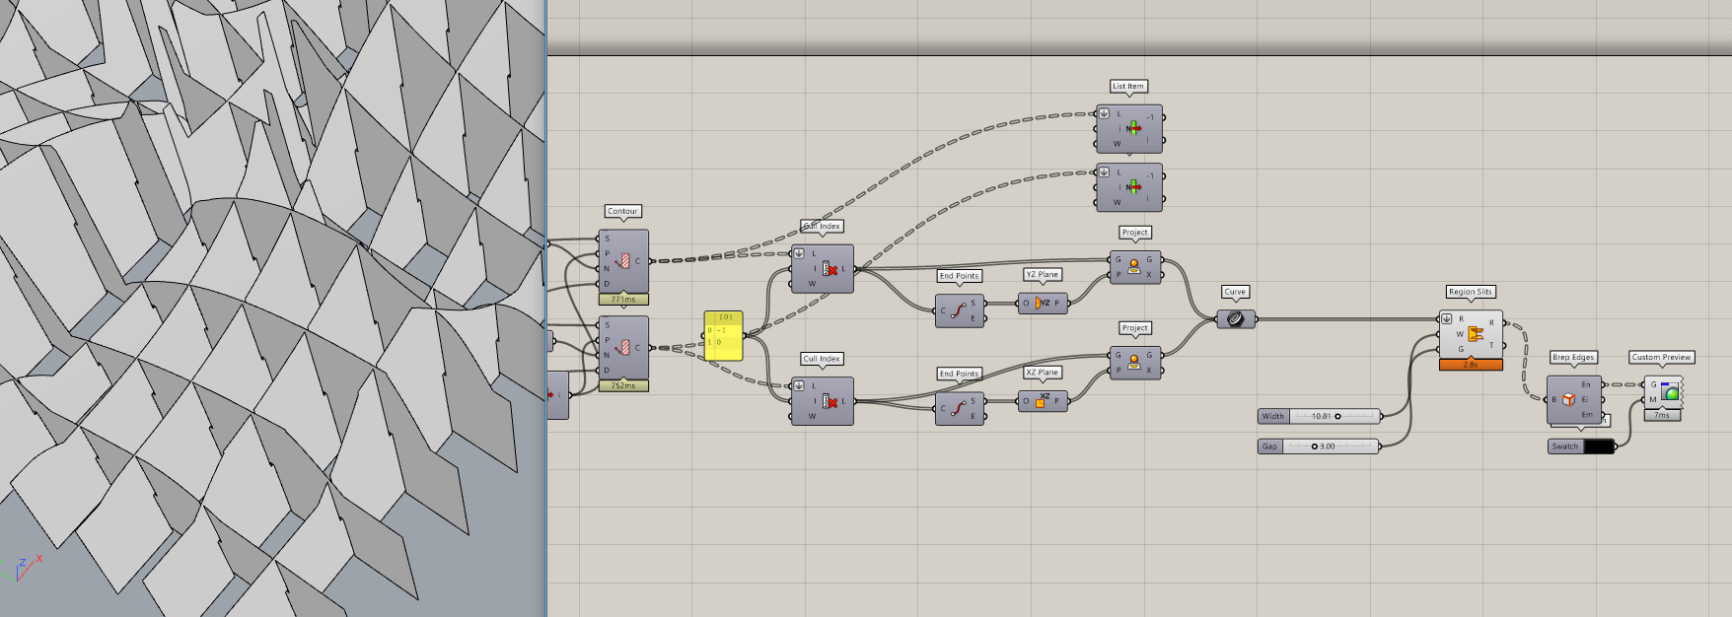The width and height of the screenshot is (1732, 617).
Task: Select the lower Cull Index component icon
Action: [830, 401]
